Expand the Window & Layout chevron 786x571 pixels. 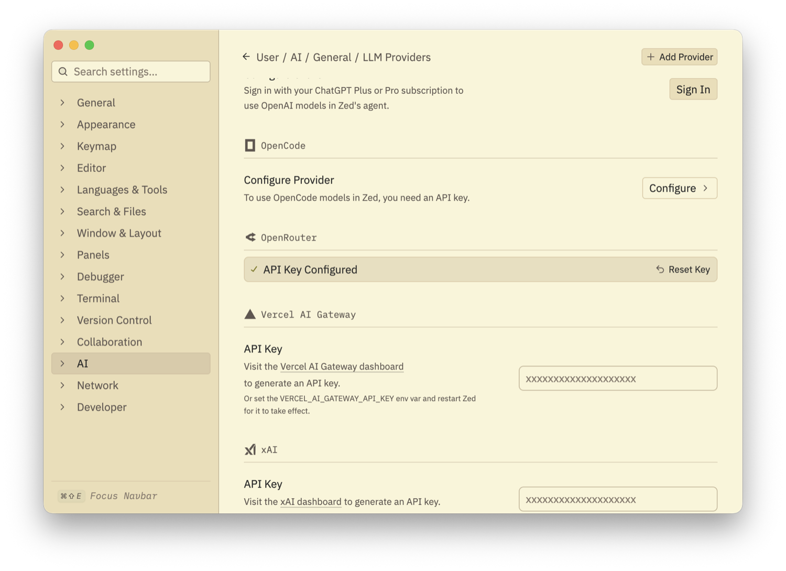pyautogui.click(x=62, y=233)
